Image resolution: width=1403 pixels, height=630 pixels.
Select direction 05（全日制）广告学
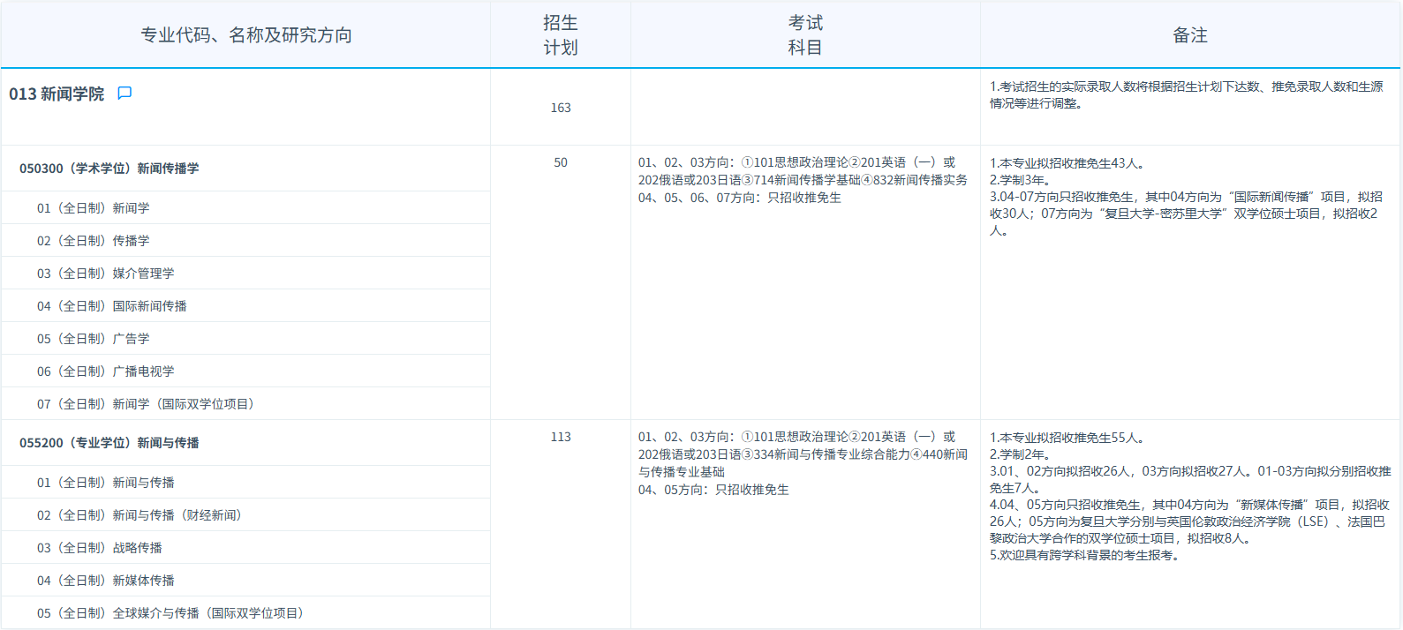tap(94, 339)
